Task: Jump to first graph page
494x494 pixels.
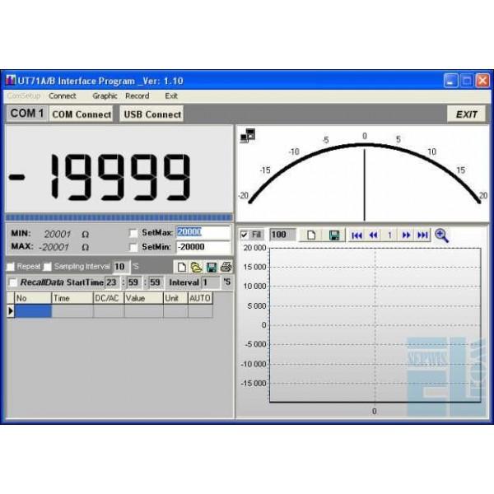Action: click(x=357, y=235)
